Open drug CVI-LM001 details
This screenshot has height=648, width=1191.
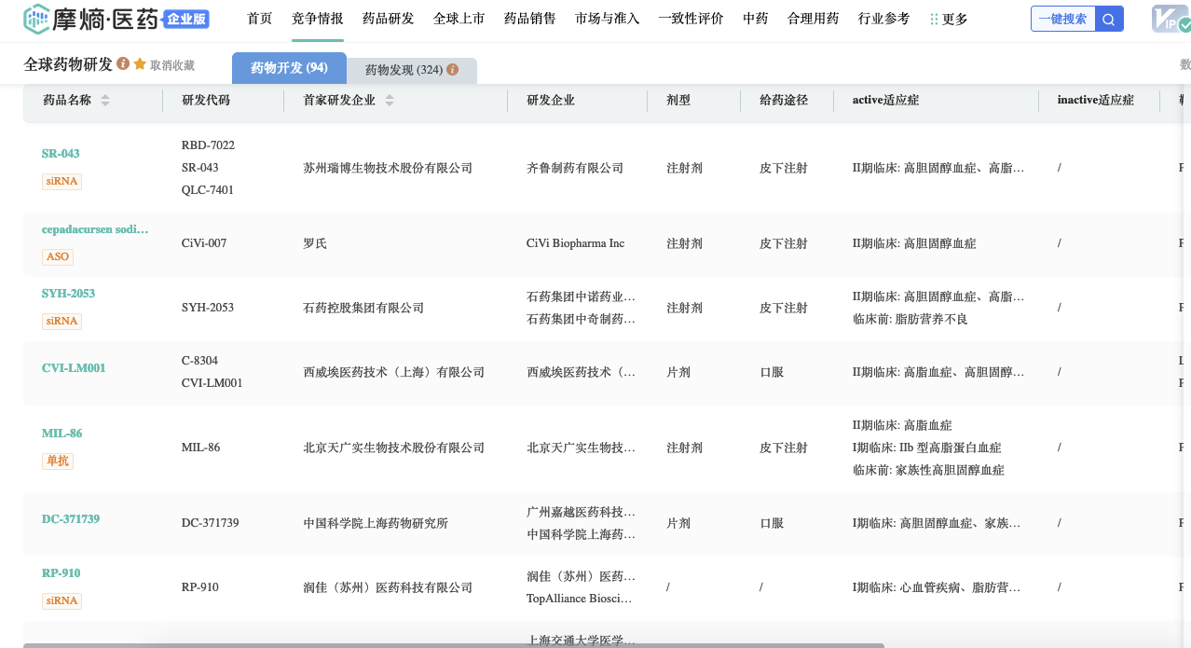click(x=74, y=368)
